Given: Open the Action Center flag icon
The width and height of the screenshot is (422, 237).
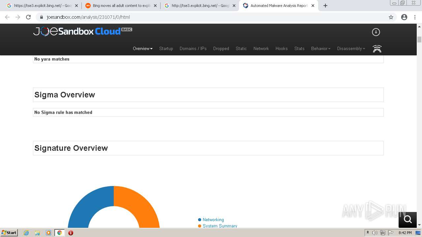Looking at the screenshot, I should coord(391,233).
